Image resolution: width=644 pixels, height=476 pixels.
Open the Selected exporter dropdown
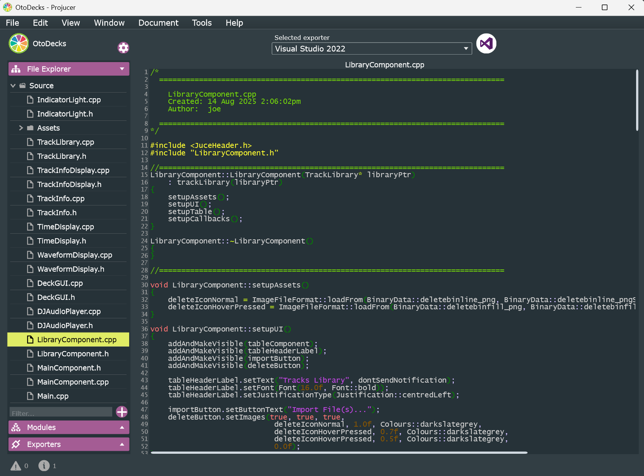[372, 49]
